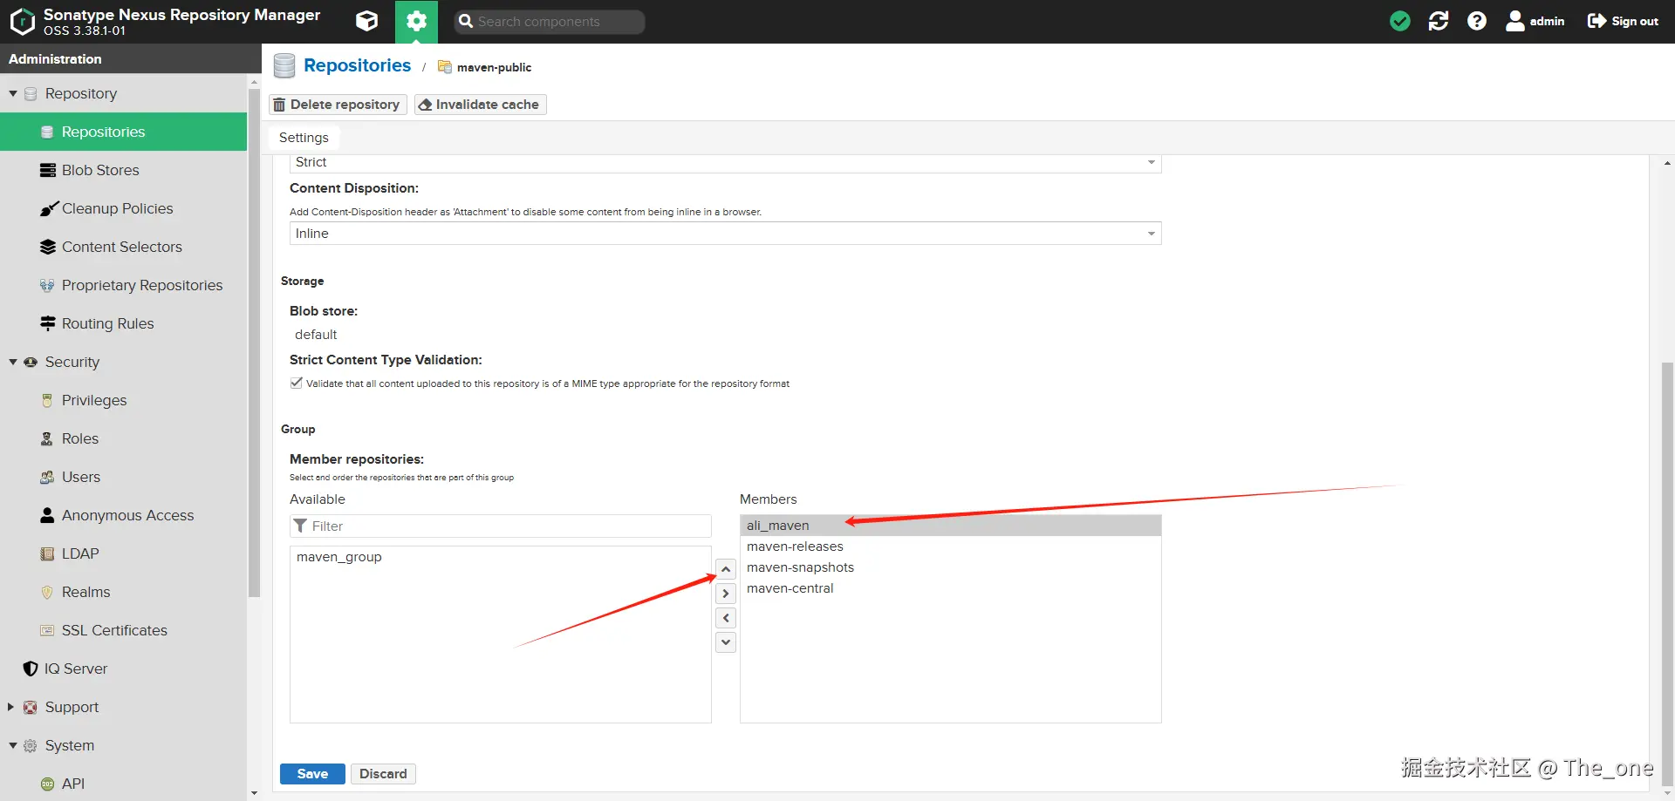Click the API icon in sidebar
This screenshot has width=1675, height=801.
[47, 784]
